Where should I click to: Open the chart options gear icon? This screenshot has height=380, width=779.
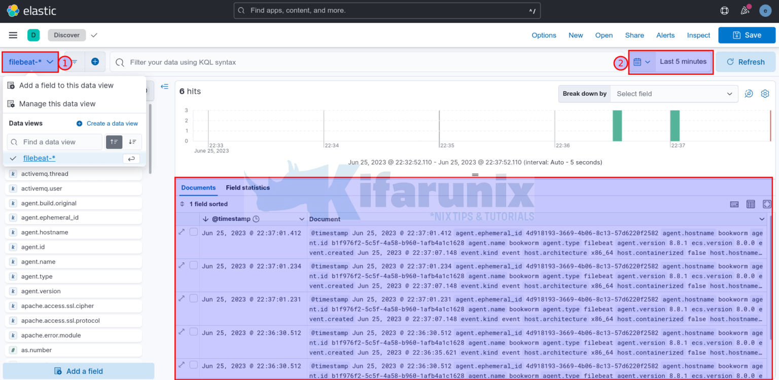click(765, 94)
